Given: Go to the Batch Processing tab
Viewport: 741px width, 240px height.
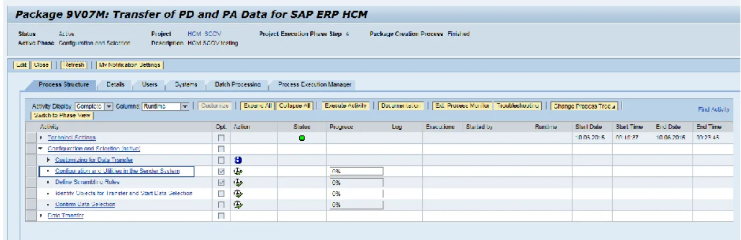Looking at the screenshot, I should 237,85.
